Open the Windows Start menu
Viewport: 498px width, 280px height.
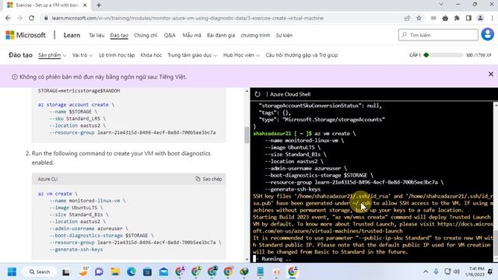click(12, 271)
